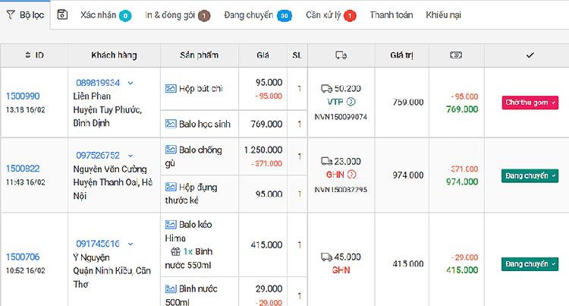Click the checkmark column header icon

[530, 55]
